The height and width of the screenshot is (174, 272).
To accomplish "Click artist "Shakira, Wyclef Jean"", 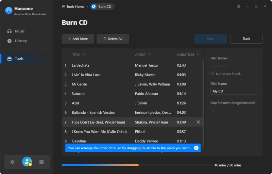I will (151, 122).
